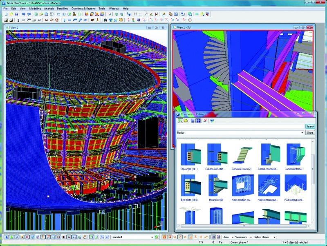Click the New model icon in toolbar
The width and height of the screenshot is (327, 246).
6,14
